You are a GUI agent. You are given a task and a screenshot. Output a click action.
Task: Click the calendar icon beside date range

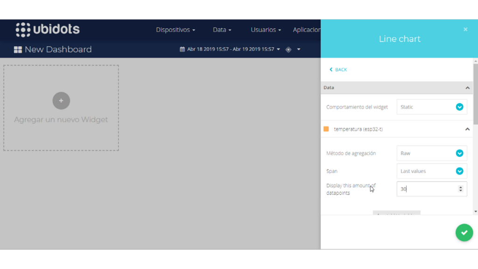click(182, 49)
